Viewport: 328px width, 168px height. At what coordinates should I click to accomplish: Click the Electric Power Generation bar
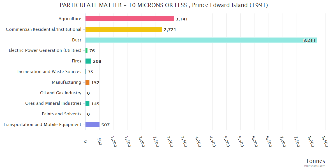point(86,50)
